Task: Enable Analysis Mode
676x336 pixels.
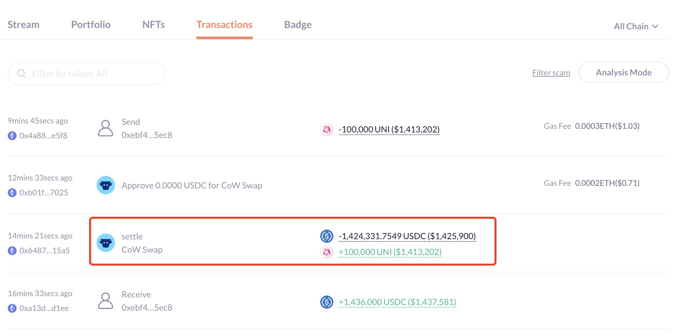Action: (623, 72)
